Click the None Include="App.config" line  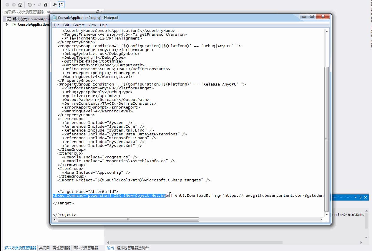96,173
